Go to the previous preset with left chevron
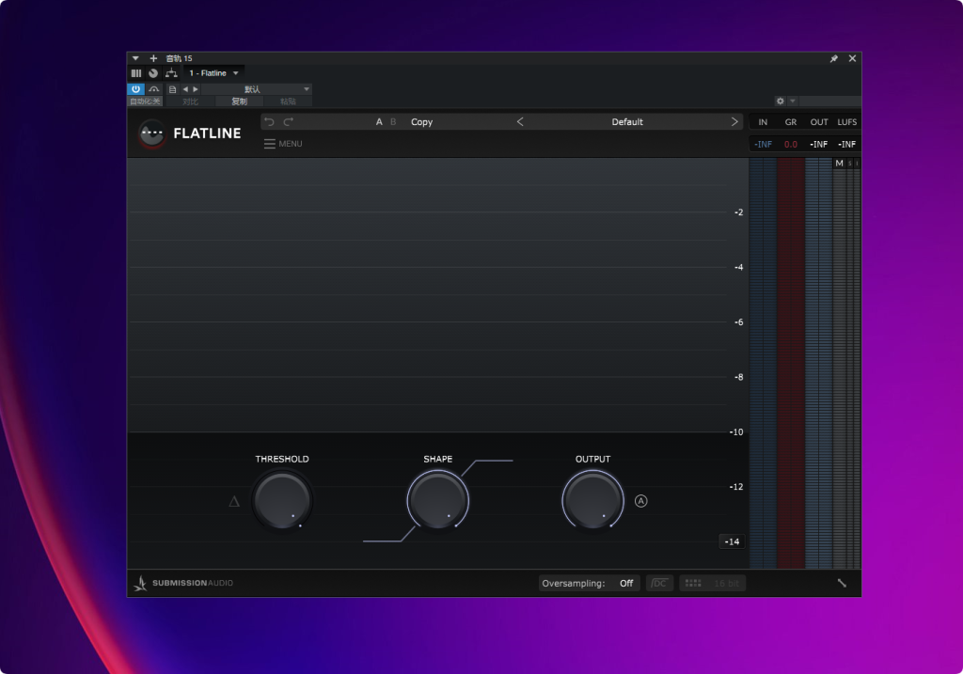 (520, 121)
